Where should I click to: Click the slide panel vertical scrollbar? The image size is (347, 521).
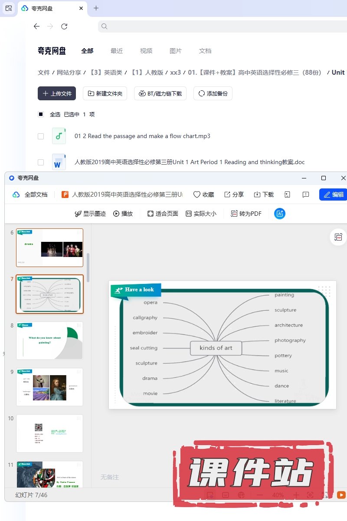[x=88, y=267]
